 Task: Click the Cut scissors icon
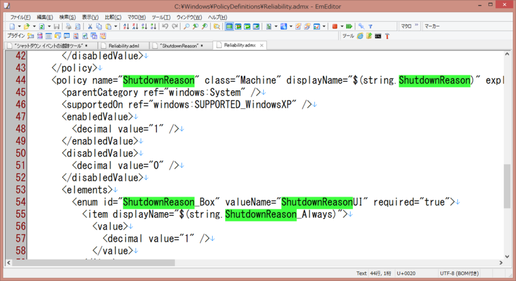point(90,26)
